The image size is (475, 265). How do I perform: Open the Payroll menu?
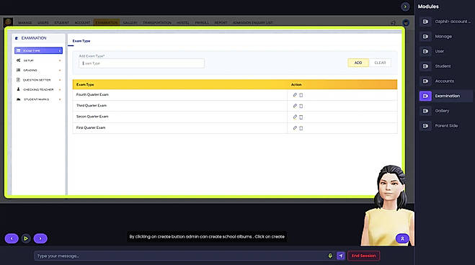tap(202, 23)
